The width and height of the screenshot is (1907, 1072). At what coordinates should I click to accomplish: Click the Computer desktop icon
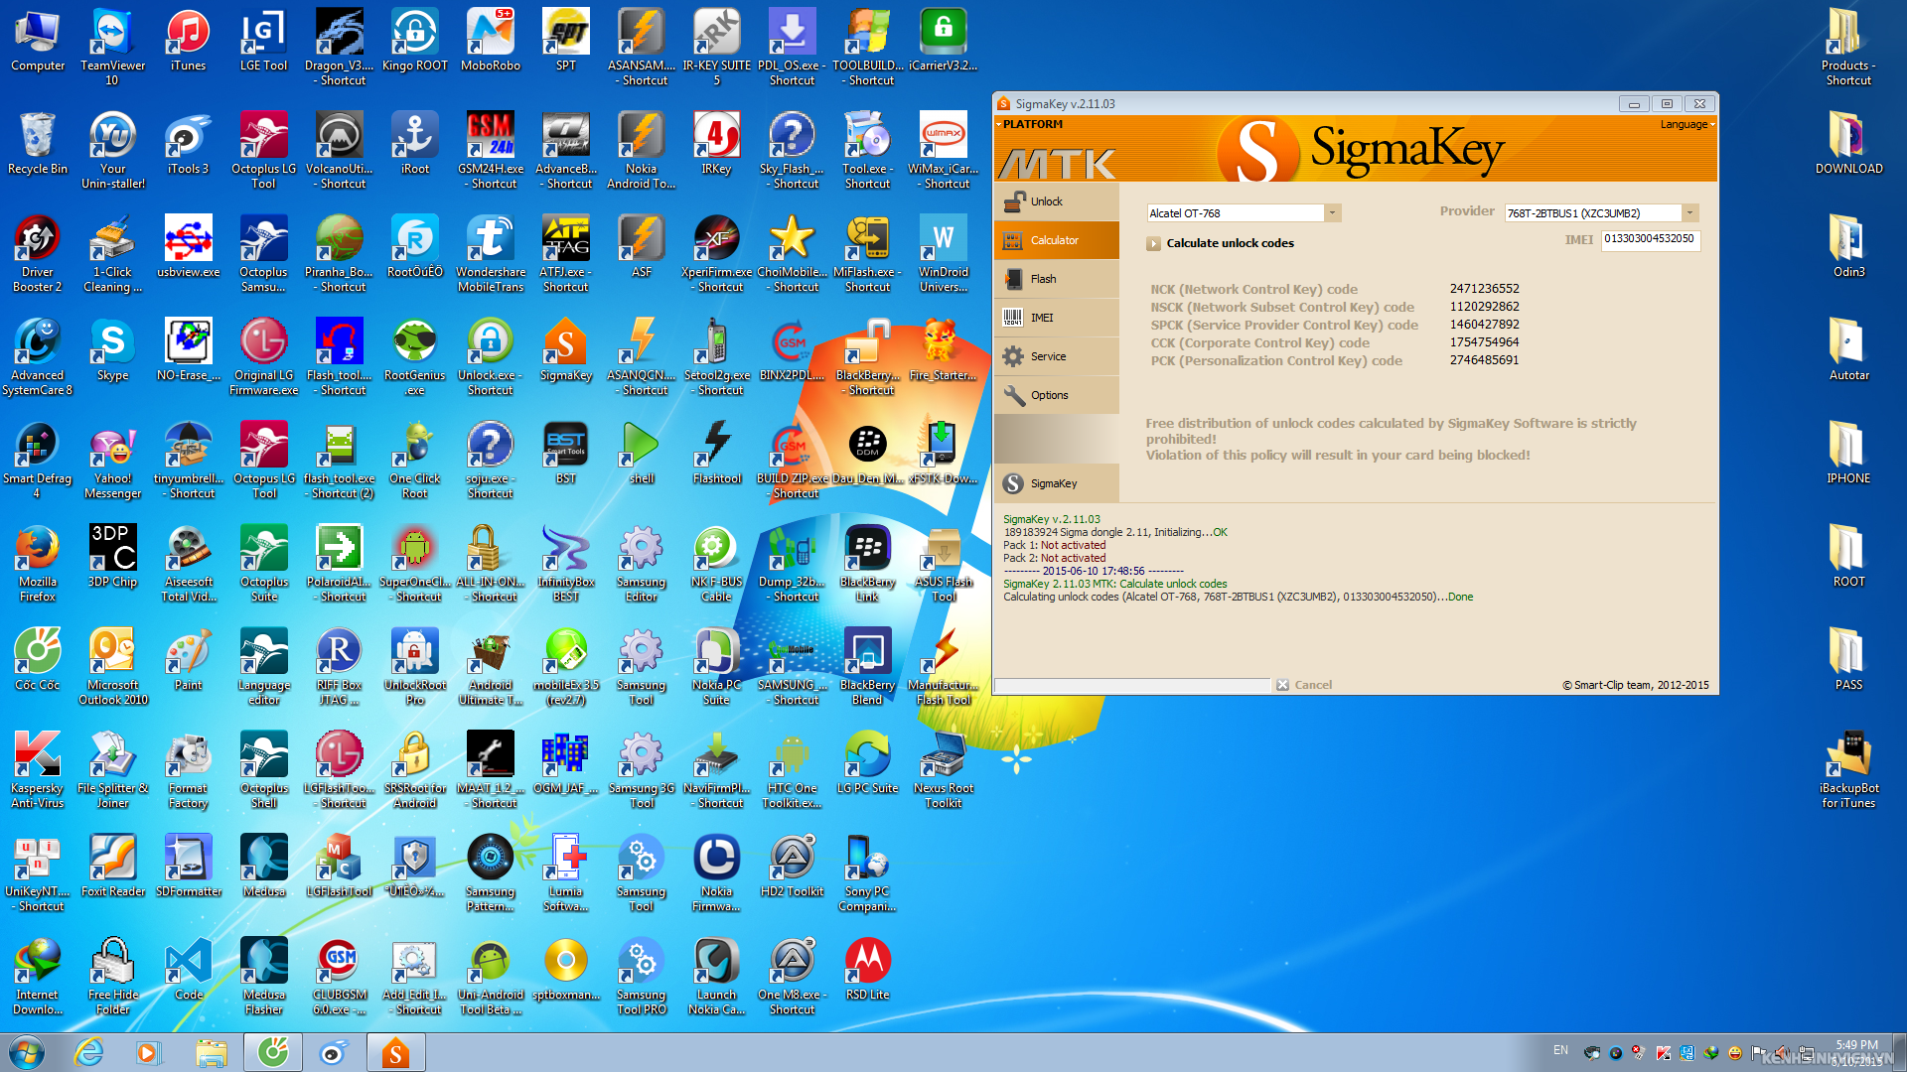tap(38, 41)
